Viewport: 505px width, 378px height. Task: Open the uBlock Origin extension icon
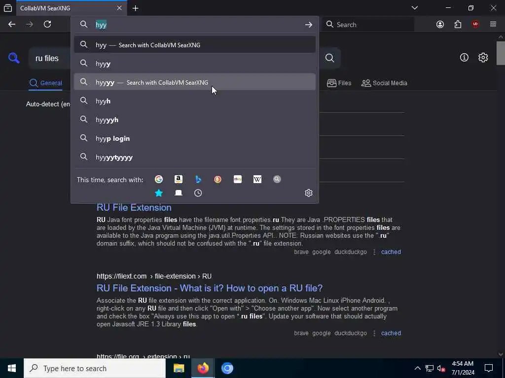pyautogui.click(x=475, y=25)
